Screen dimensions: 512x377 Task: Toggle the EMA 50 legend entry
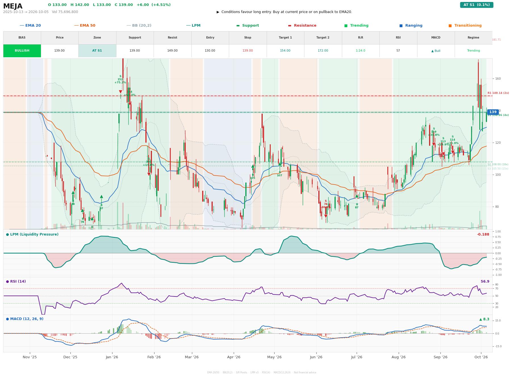(85, 26)
